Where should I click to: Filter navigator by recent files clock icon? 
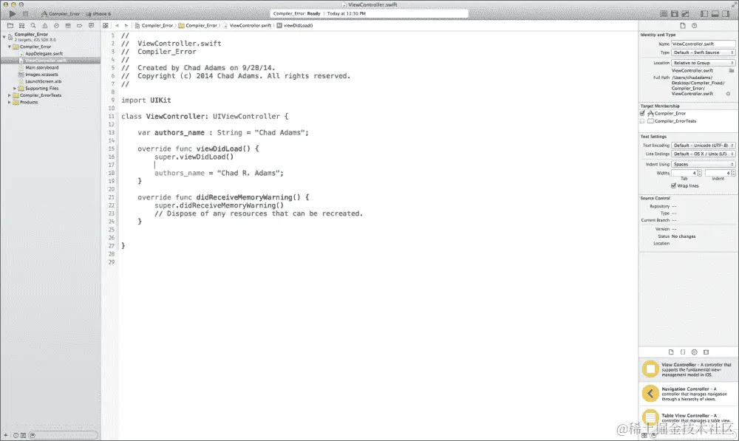16,435
